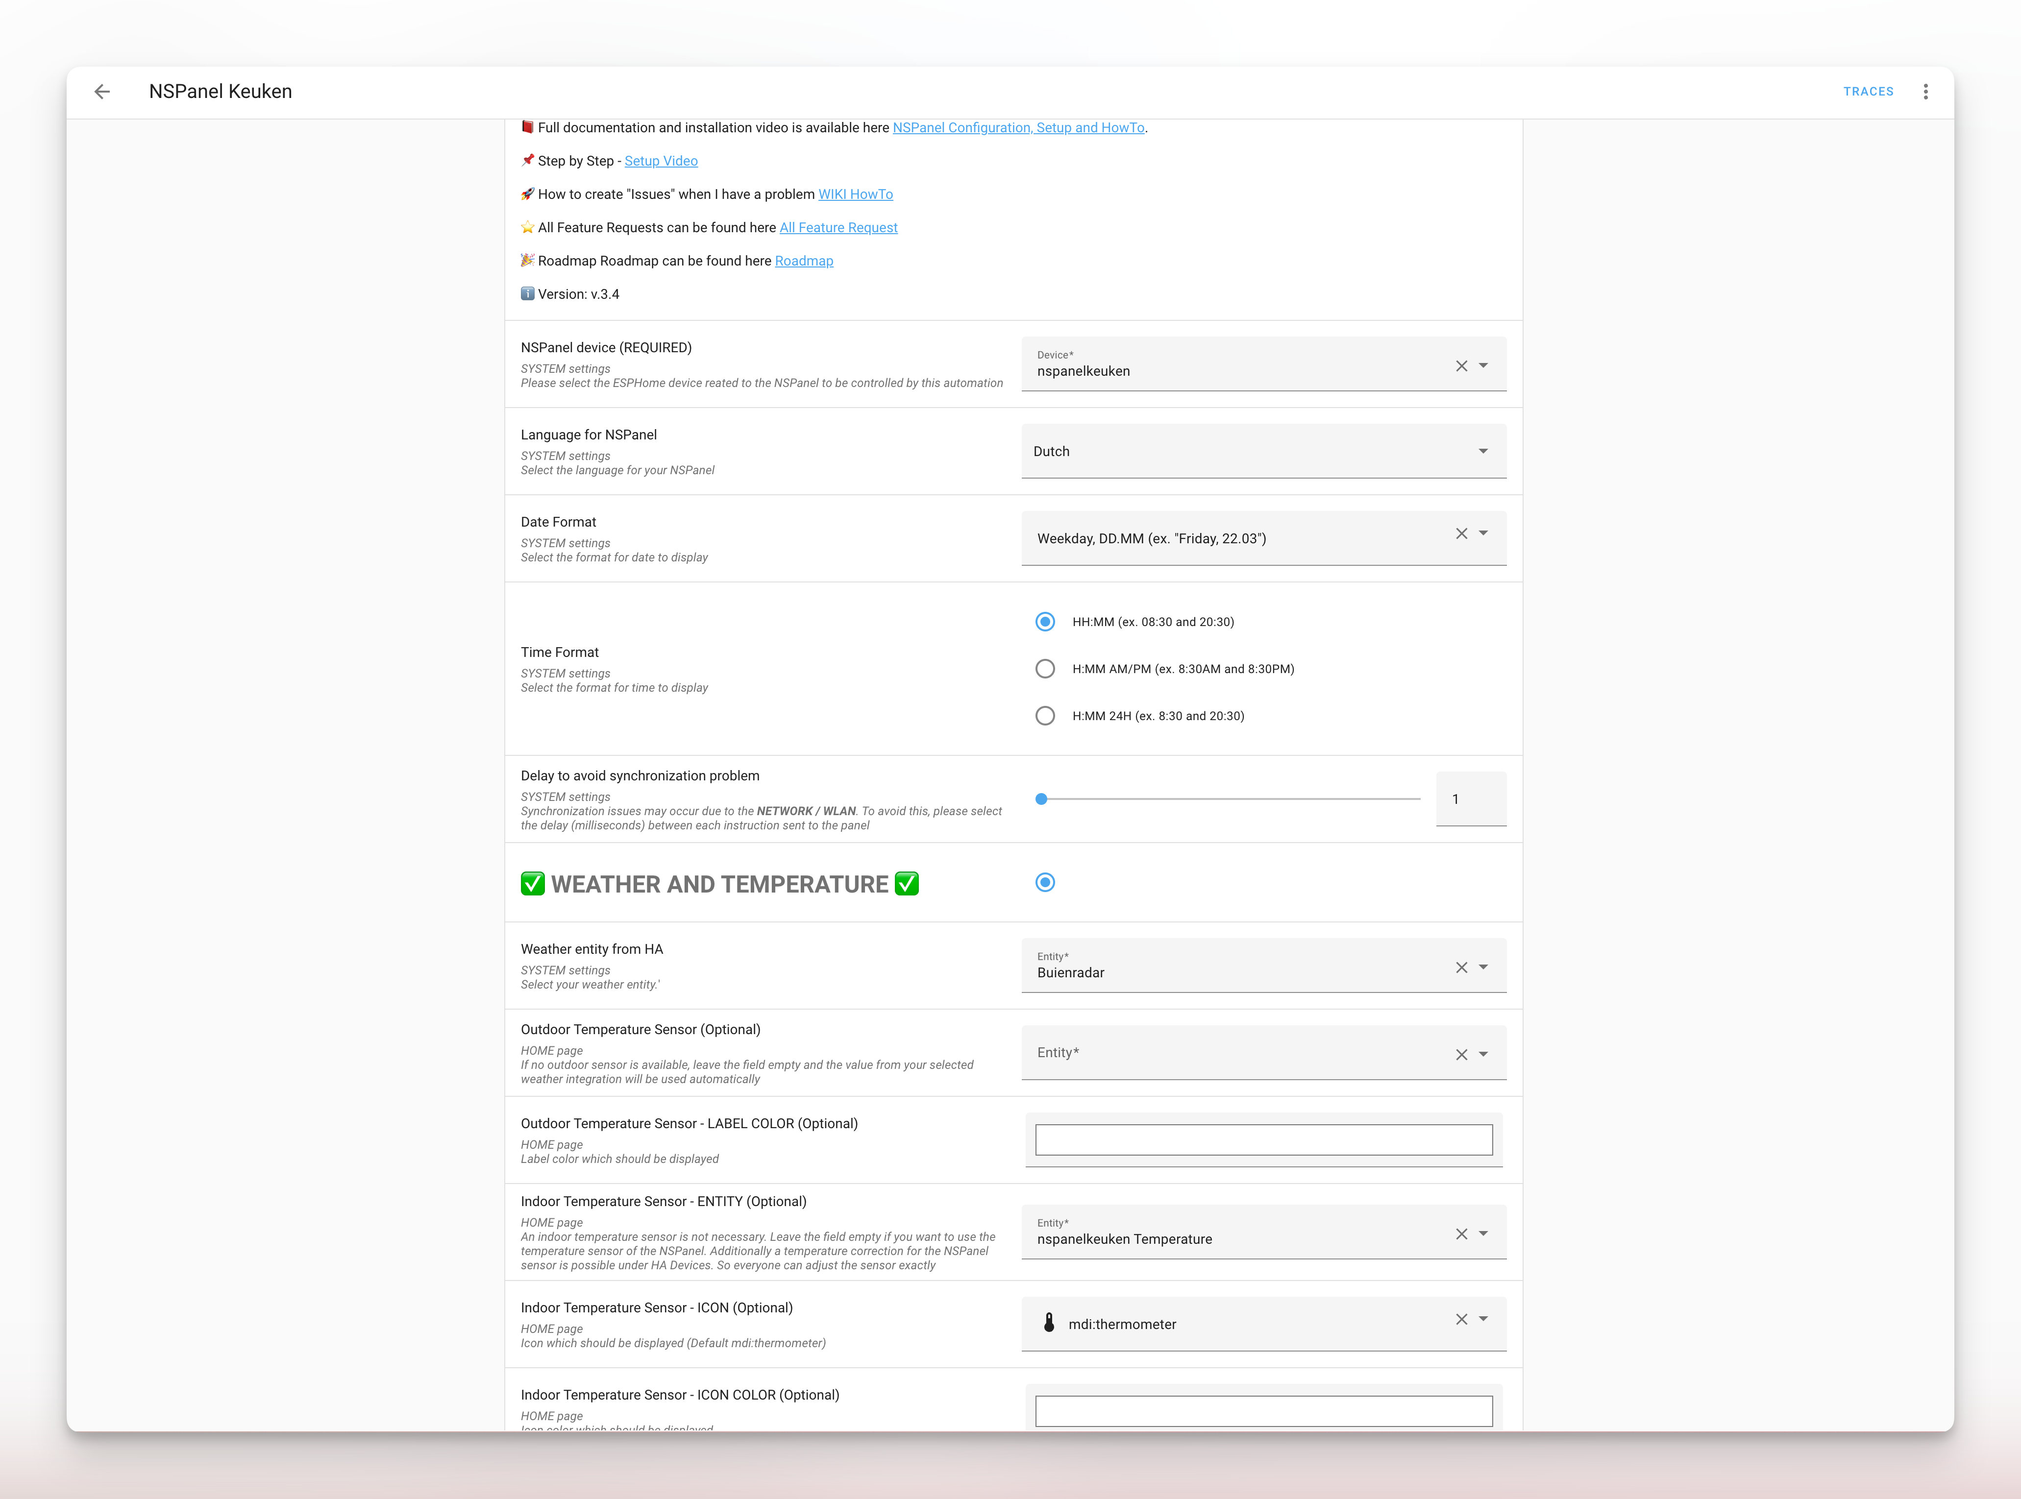Clear the nspanelkeuken device selection
Image resolution: width=2021 pixels, height=1499 pixels.
coord(1461,365)
